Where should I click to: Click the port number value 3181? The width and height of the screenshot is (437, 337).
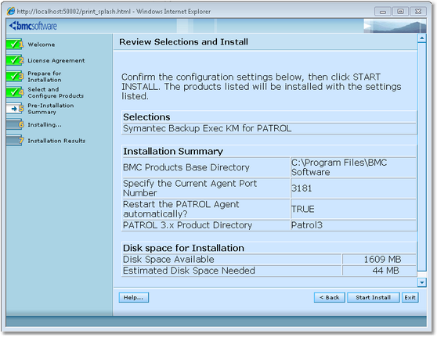[x=302, y=188]
